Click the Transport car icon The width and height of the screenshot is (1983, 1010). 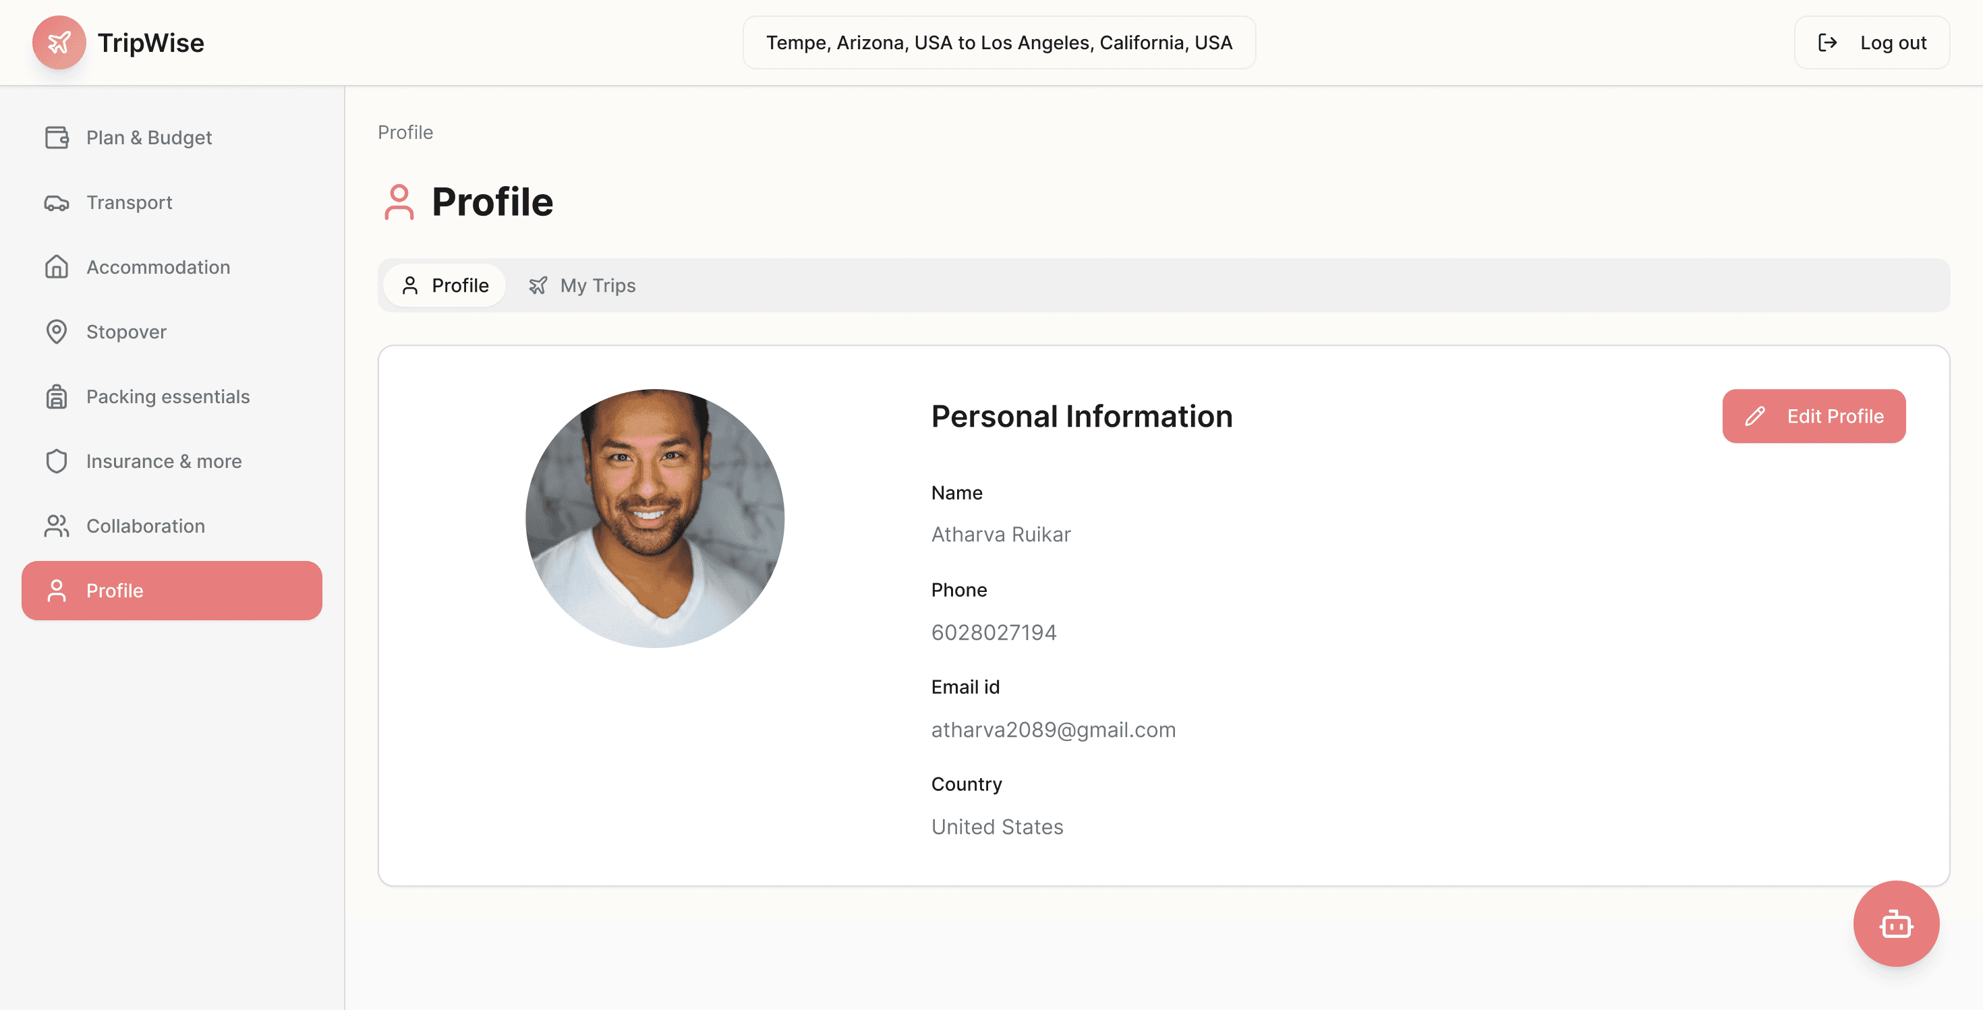[x=56, y=203]
